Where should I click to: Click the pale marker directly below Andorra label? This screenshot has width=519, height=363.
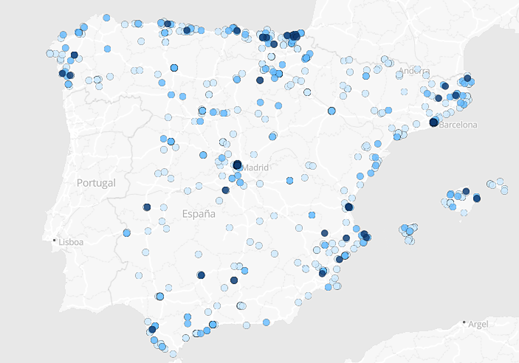click(x=404, y=92)
